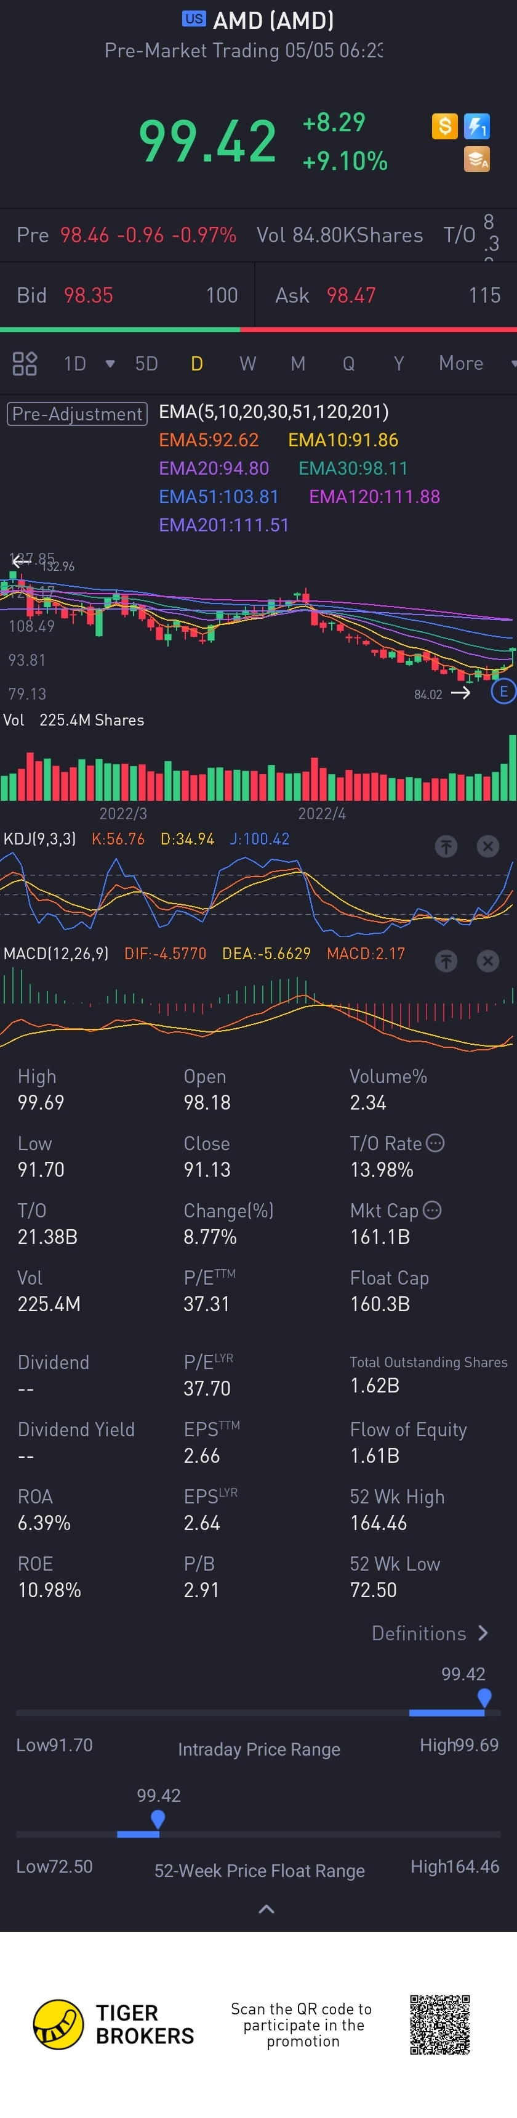Tap the +9.10% change value

tap(345, 161)
